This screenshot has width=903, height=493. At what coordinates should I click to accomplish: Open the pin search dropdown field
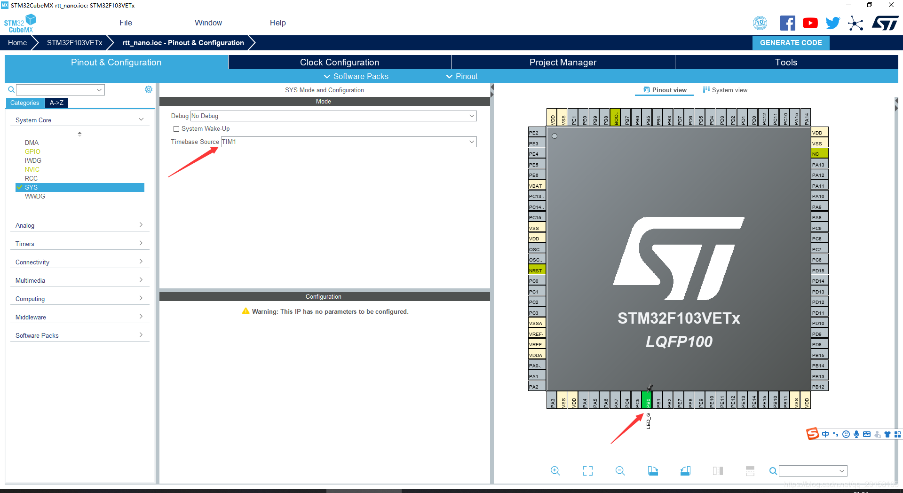pyautogui.click(x=813, y=471)
